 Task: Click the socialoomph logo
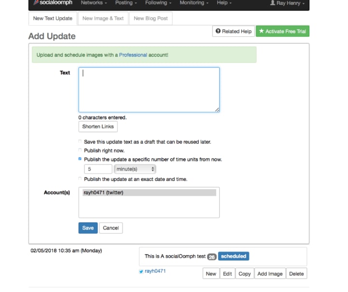click(53, 3)
